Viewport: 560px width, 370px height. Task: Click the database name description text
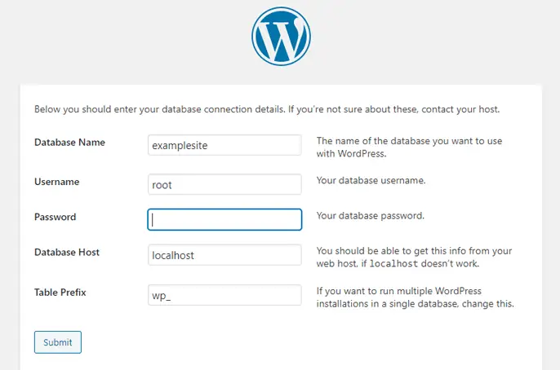click(408, 147)
